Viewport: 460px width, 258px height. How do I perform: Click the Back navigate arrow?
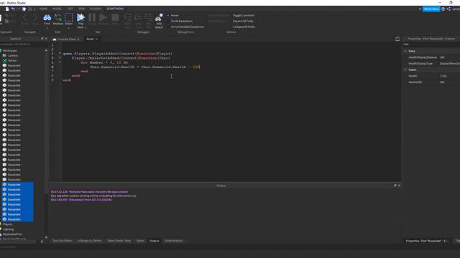point(25,18)
